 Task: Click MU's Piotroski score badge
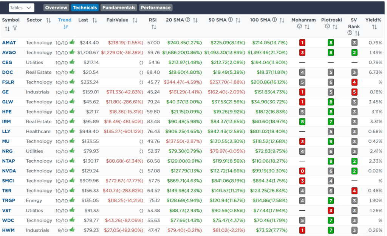331,141
